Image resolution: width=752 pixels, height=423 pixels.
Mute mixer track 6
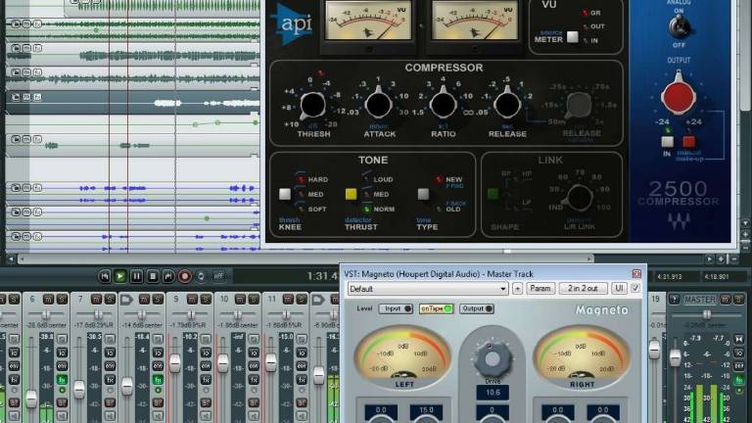pos(48,300)
